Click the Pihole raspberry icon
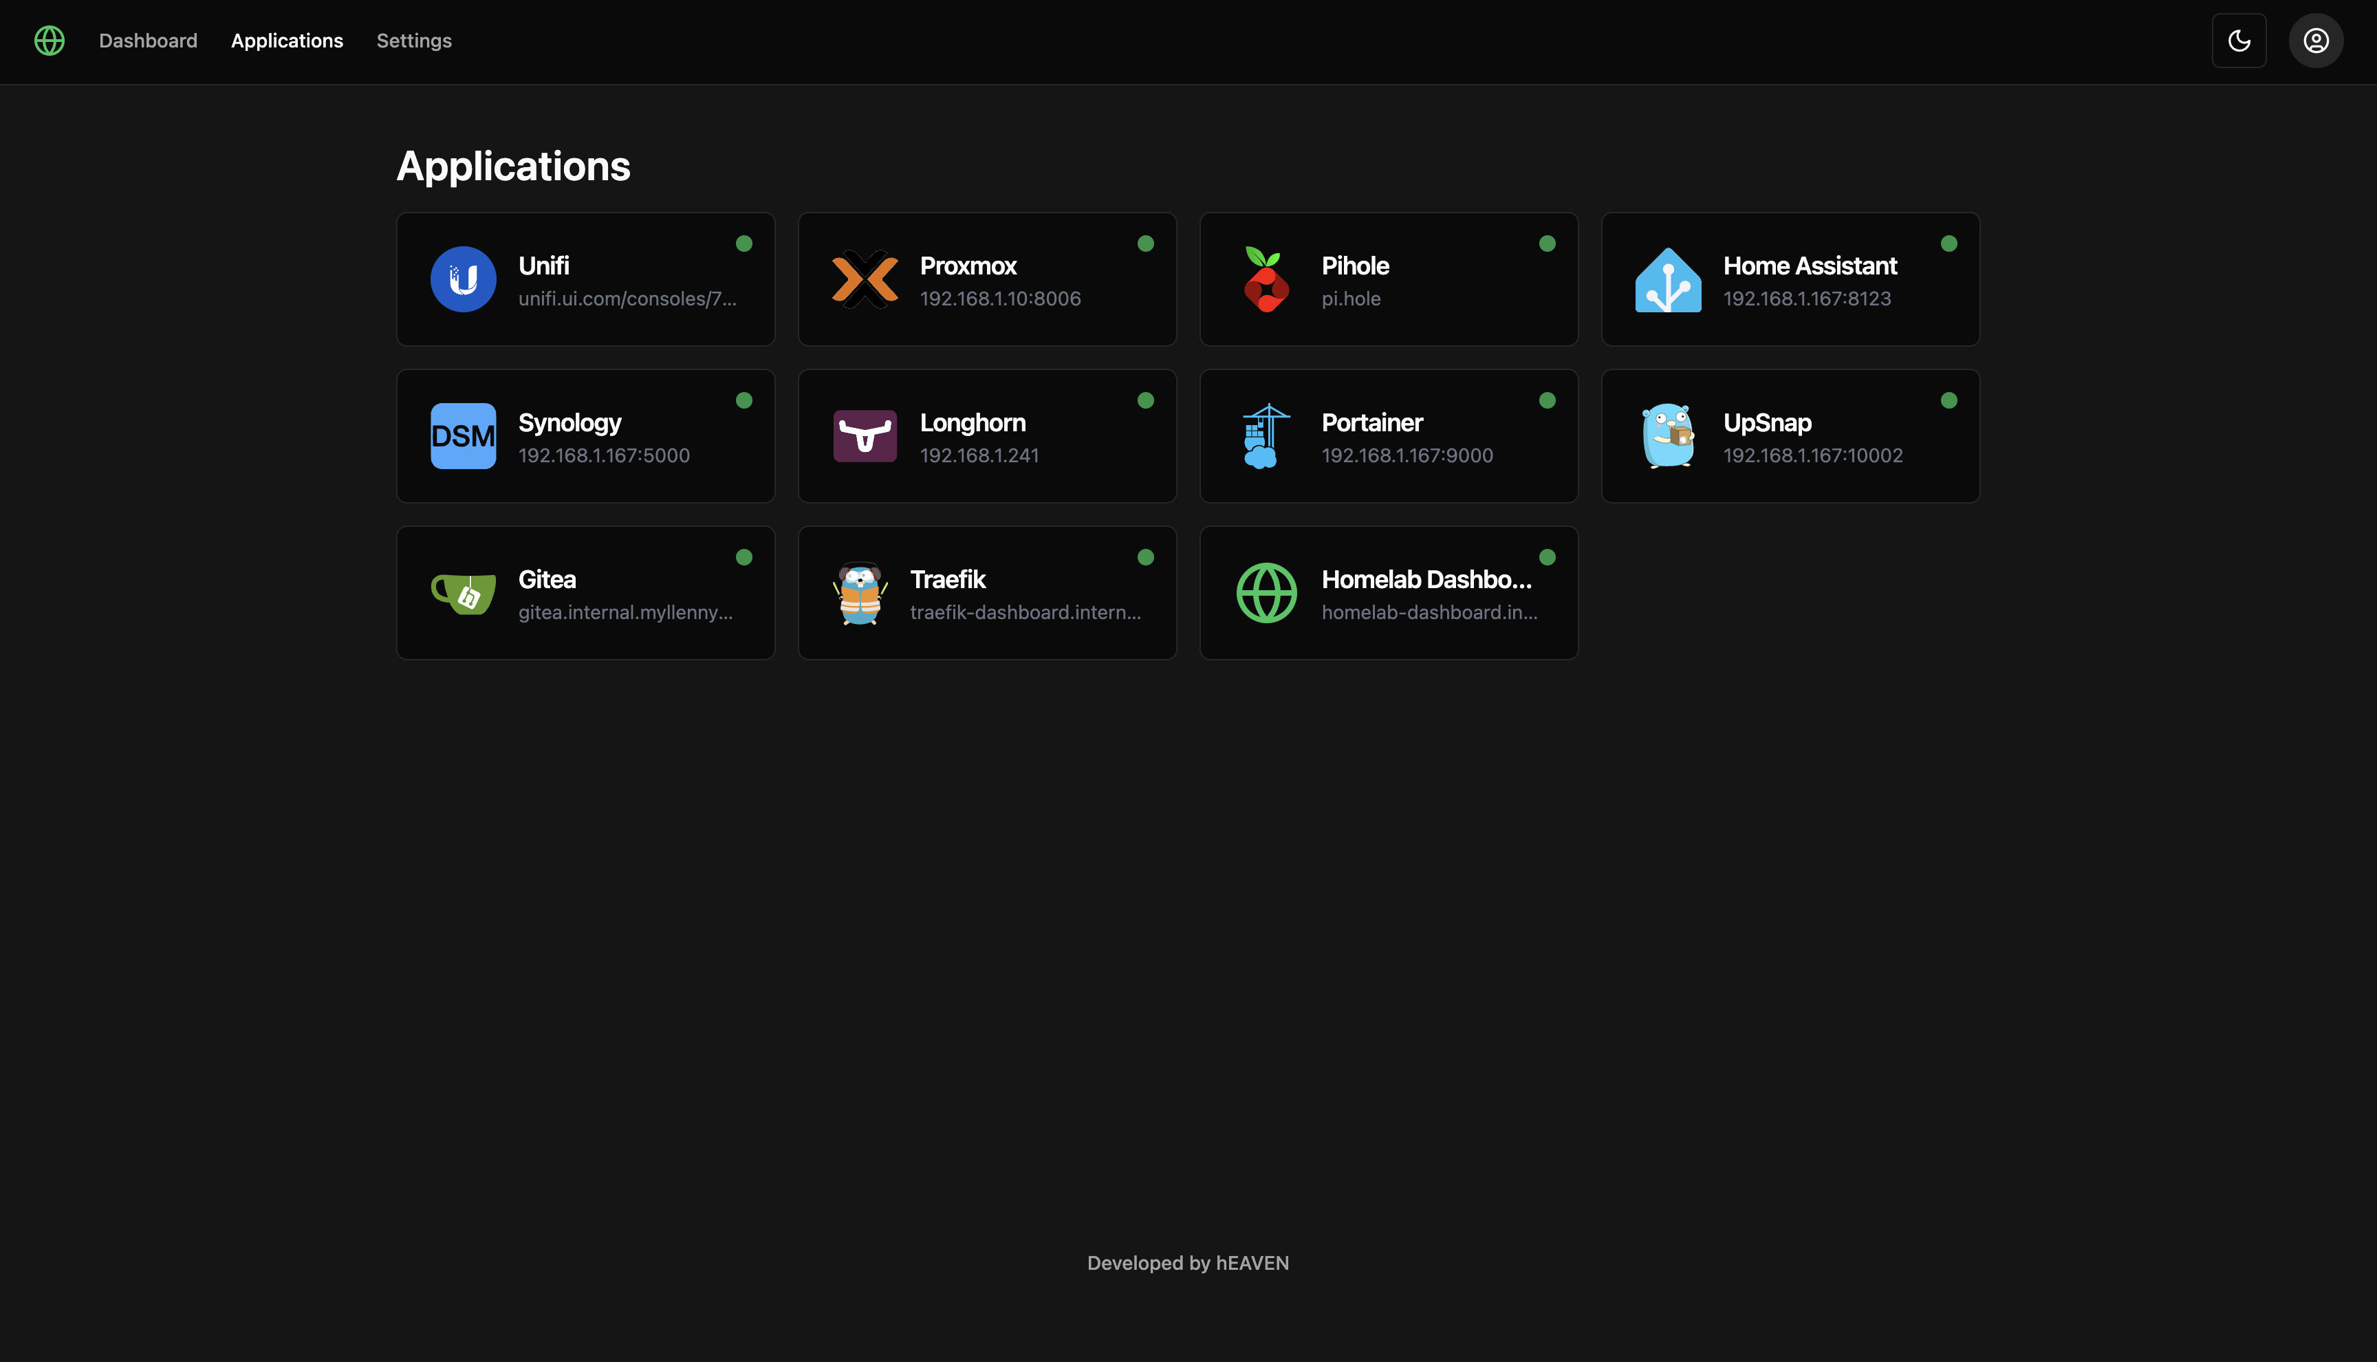Image resolution: width=2377 pixels, height=1362 pixels. coord(1265,279)
